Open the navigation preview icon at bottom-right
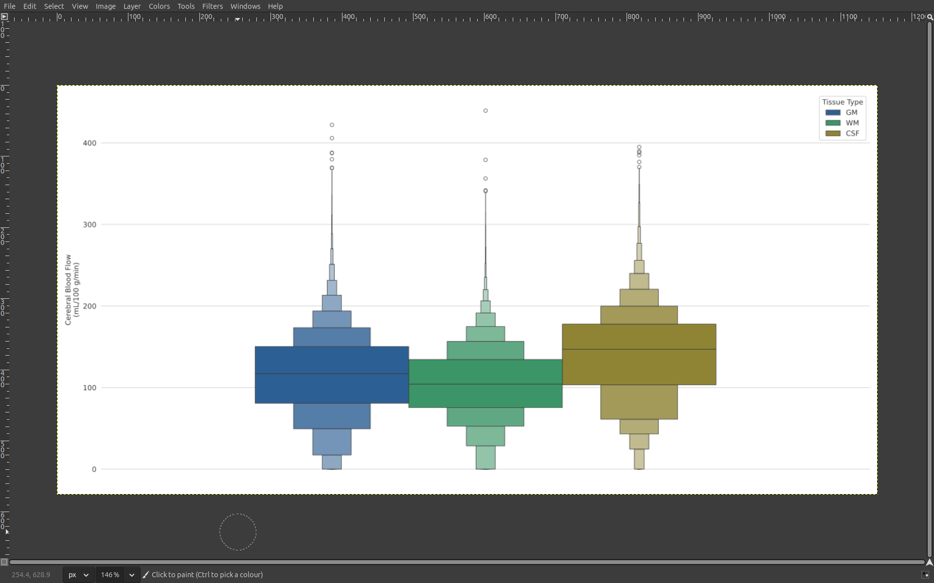 pos(930,562)
